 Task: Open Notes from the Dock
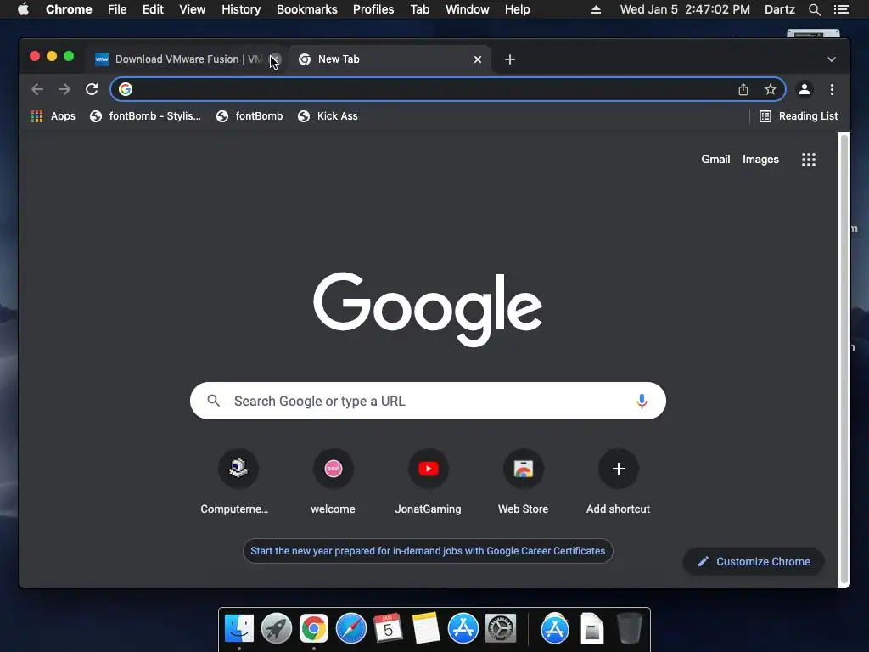[425, 629]
